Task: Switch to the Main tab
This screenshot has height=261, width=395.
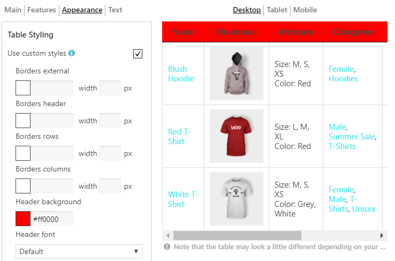Action: point(13,10)
